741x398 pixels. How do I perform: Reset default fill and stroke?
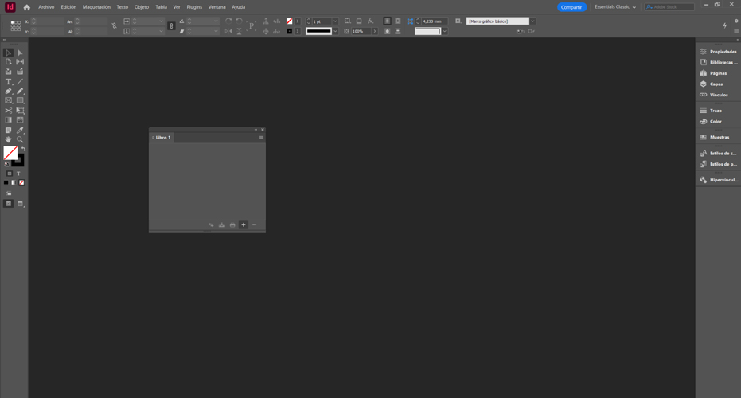tap(6, 164)
